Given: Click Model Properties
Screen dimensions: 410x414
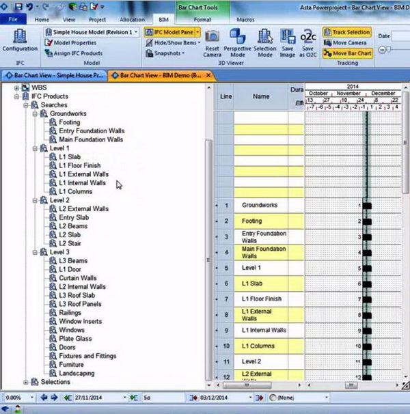Looking at the screenshot, I should (70, 43).
